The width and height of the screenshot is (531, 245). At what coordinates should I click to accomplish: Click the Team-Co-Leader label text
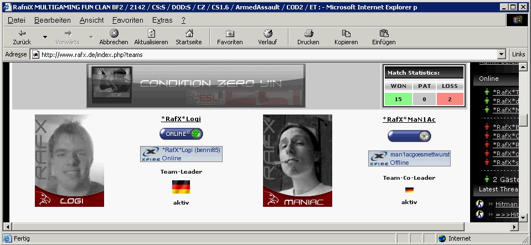(409, 178)
